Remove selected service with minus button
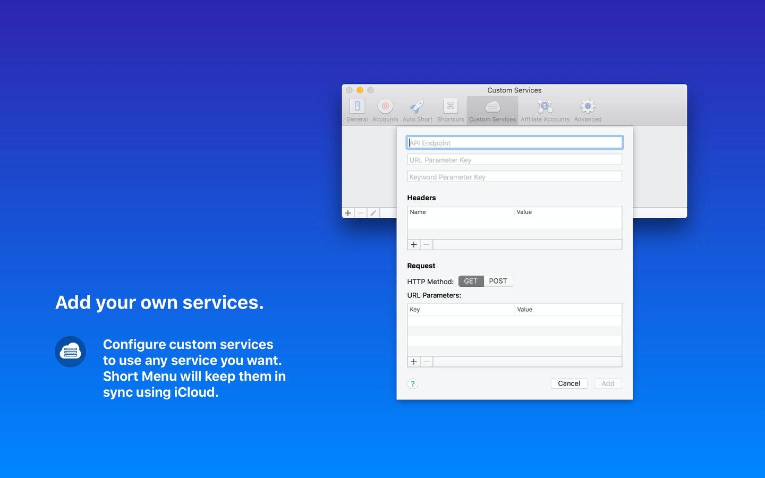765x478 pixels. click(x=361, y=213)
